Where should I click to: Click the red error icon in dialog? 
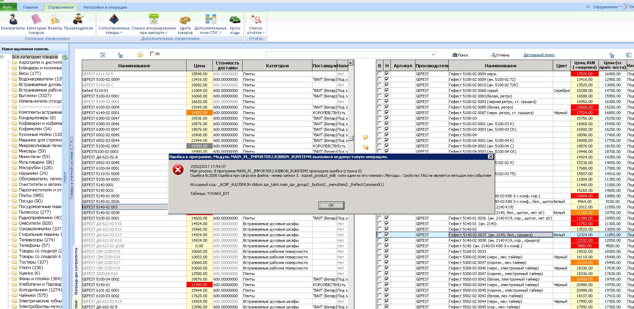coord(178,170)
